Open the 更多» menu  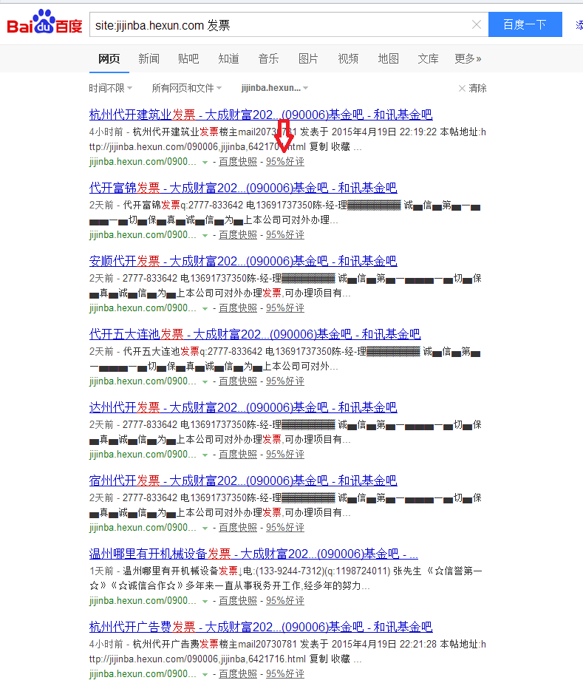(x=468, y=59)
